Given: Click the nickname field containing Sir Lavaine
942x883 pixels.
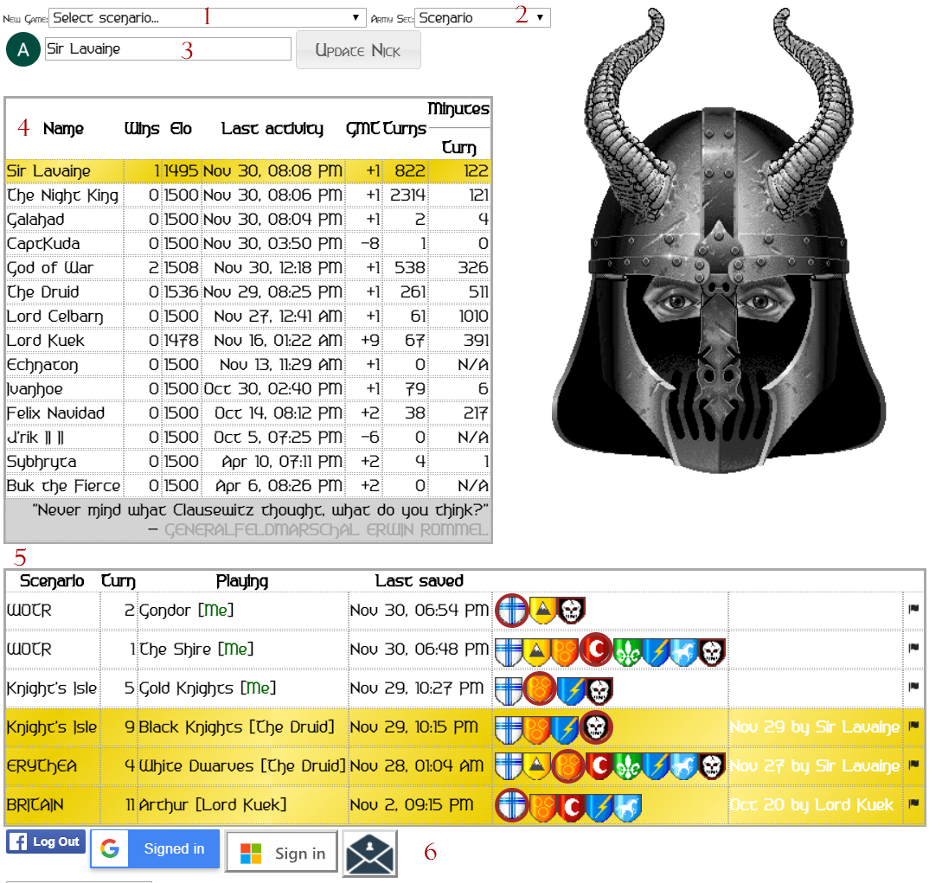Looking at the screenshot, I should [x=168, y=49].
